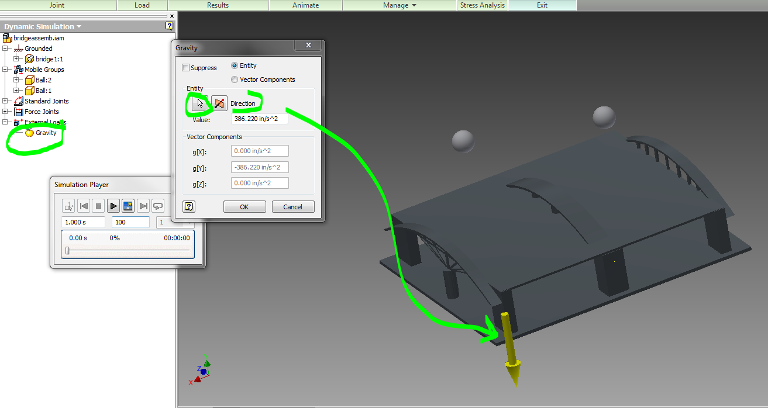Expand the Ball:1 node
768x408 pixels.
click(16, 91)
